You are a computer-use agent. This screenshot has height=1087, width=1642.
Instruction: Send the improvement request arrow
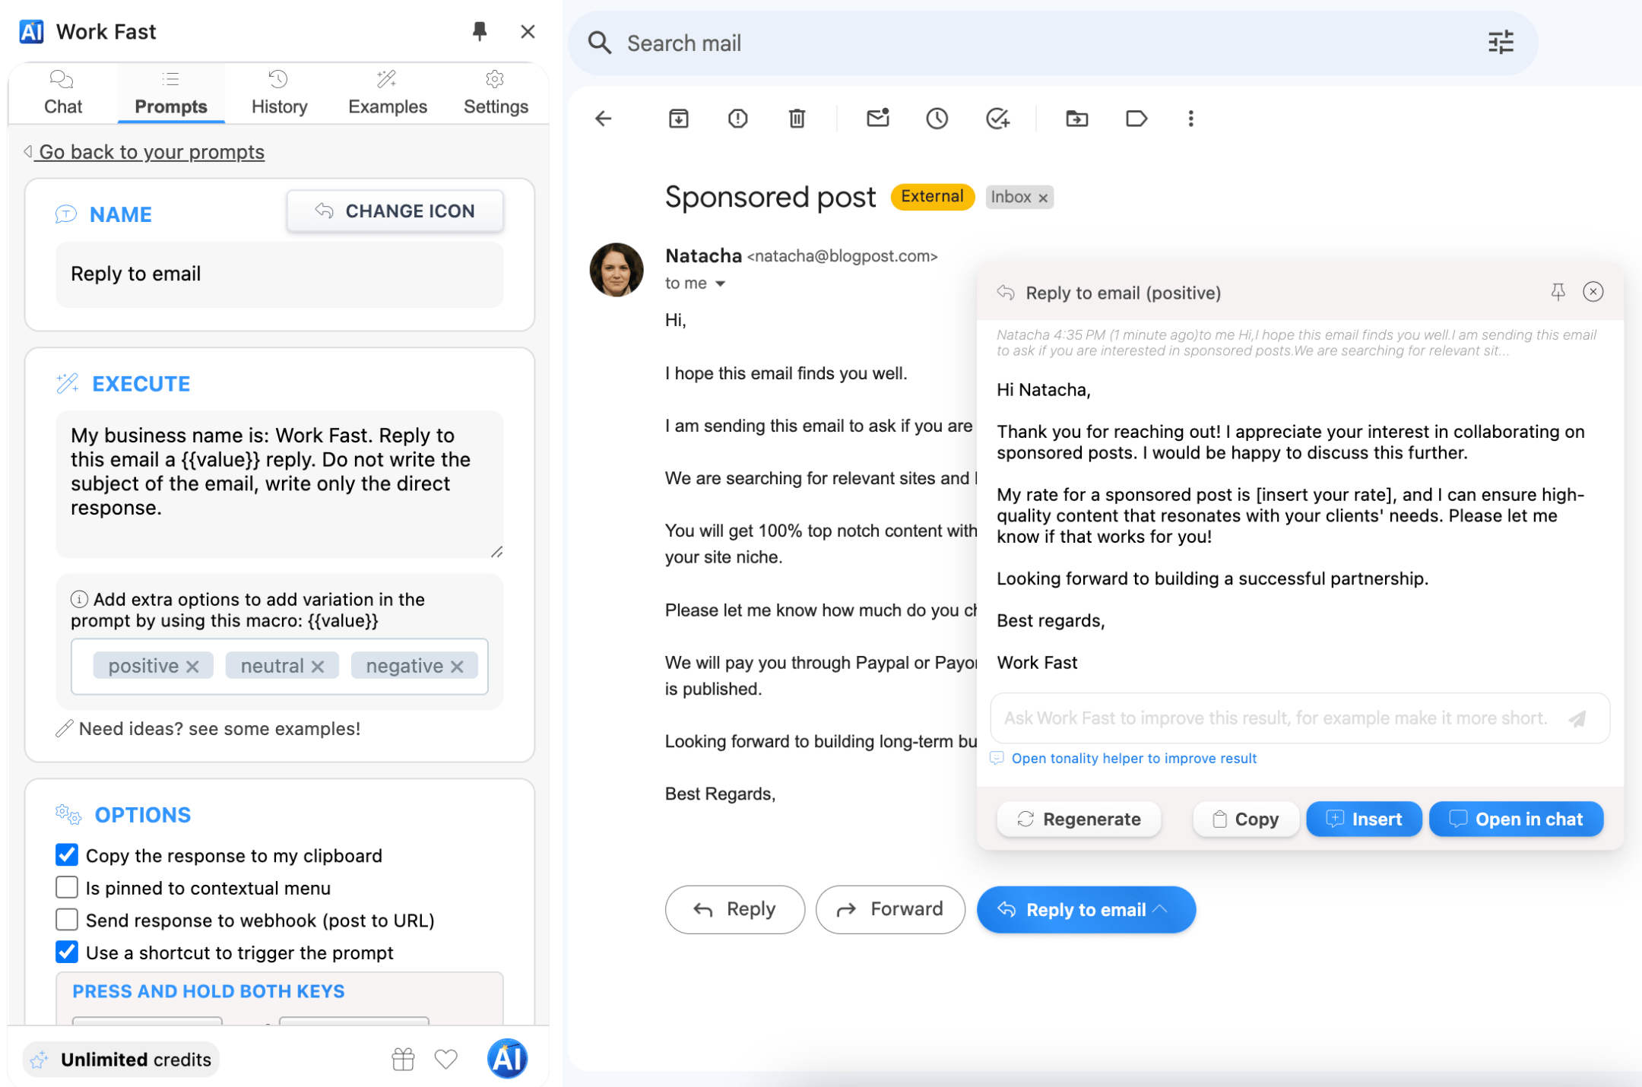point(1577,718)
